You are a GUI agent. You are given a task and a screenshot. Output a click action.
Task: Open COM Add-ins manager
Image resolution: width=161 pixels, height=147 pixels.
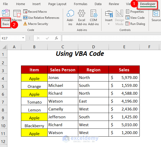(x=93, y=18)
